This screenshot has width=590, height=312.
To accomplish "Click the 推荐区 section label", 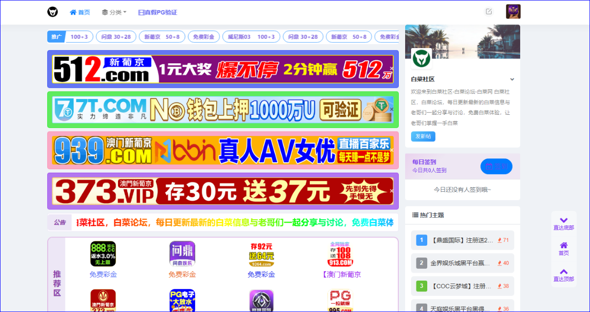I will click(x=57, y=284).
